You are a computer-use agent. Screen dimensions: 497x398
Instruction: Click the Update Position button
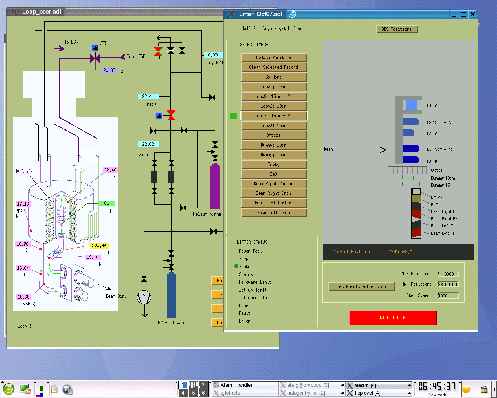click(274, 58)
